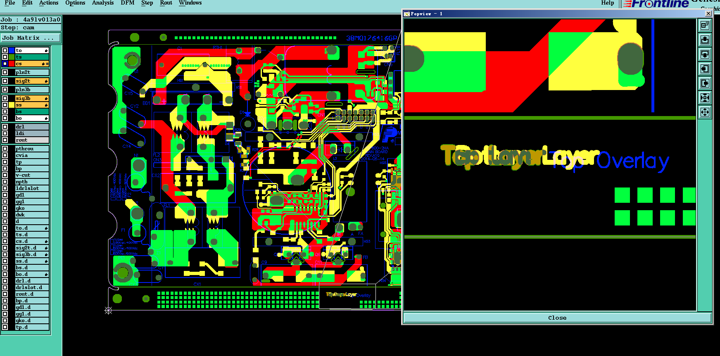Select the rout.d layer row
This screenshot has width=720, height=356.
tap(32, 294)
